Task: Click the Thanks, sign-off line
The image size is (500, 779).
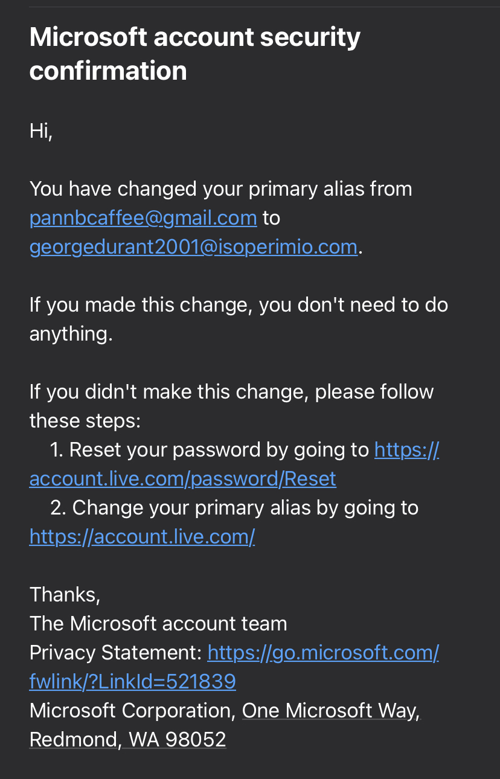Action: tap(65, 595)
